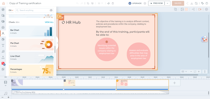Open the grid options dropdown
Viewport: 210px width, 99px height.
point(184,72)
